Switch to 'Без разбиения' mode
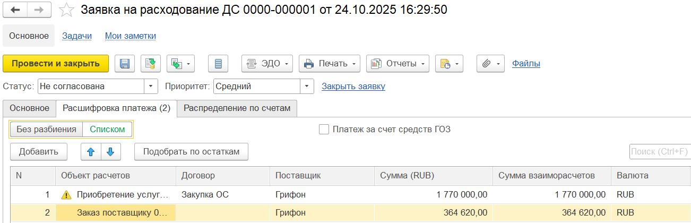Screen dimensions: 691x223 [x=47, y=129]
